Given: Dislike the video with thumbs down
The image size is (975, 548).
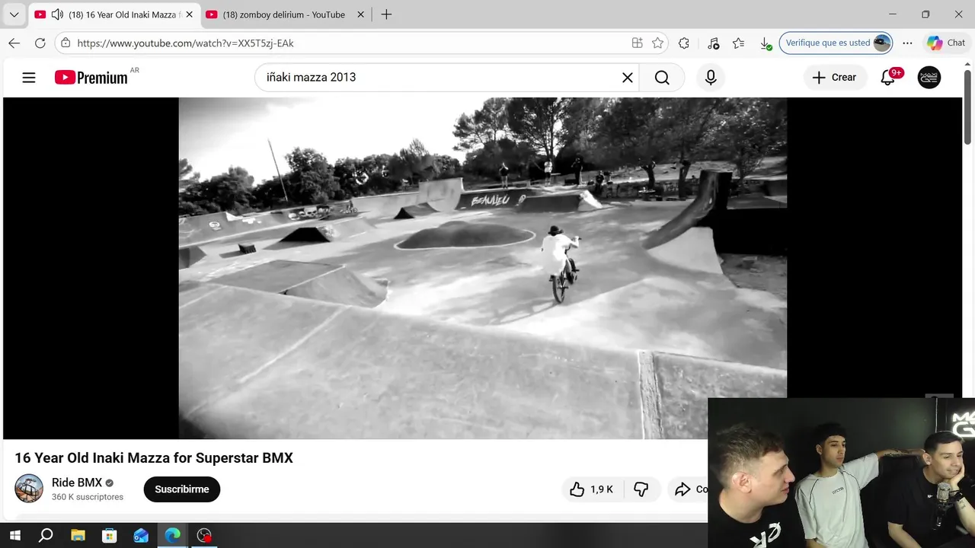Looking at the screenshot, I should point(641,489).
